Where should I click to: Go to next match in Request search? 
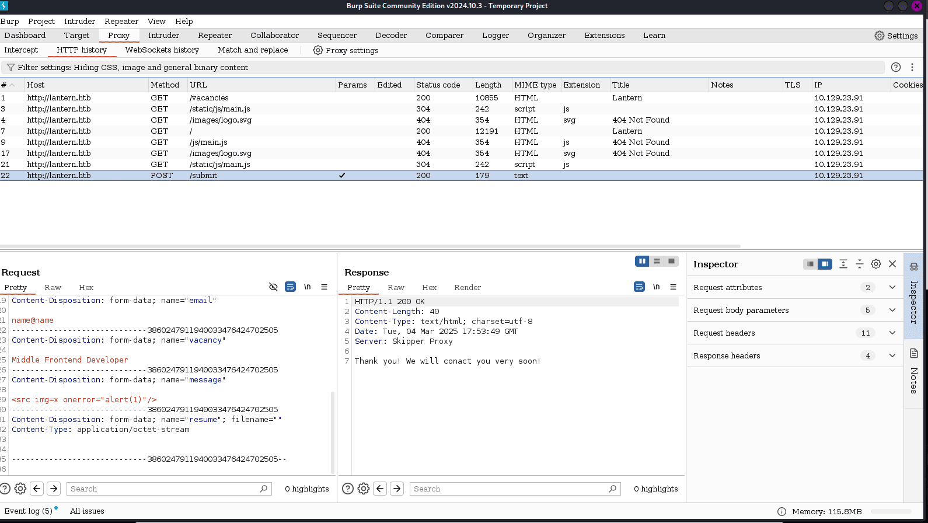click(54, 489)
